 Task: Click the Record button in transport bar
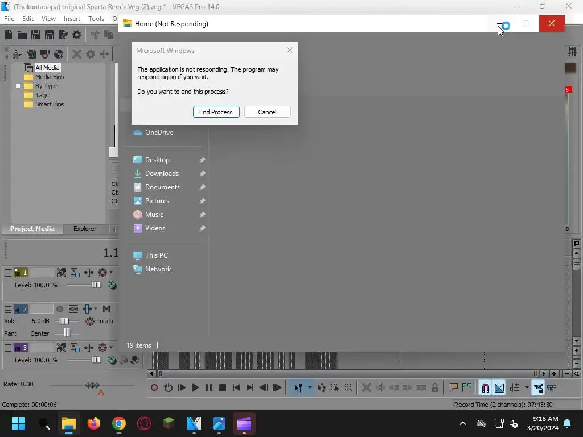pos(154,387)
